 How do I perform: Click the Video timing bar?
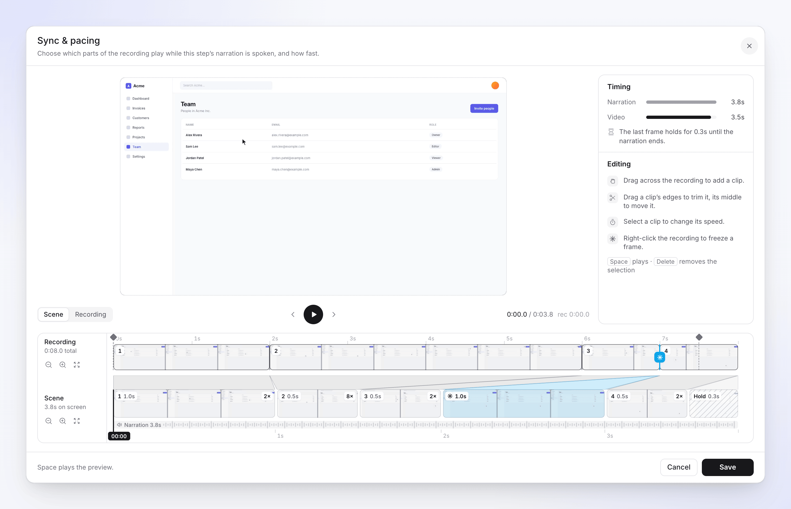pos(681,117)
